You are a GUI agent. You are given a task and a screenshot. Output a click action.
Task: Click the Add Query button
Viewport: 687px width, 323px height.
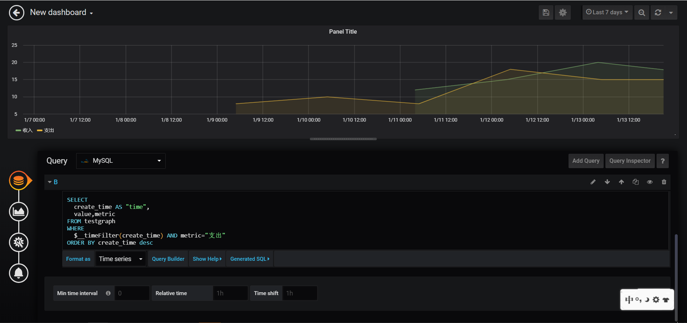pyautogui.click(x=586, y=161)
